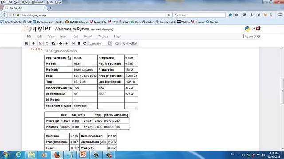Open the downloads arrow icon
The height and width of the screenshot is (159, 284).
(252, 15)
